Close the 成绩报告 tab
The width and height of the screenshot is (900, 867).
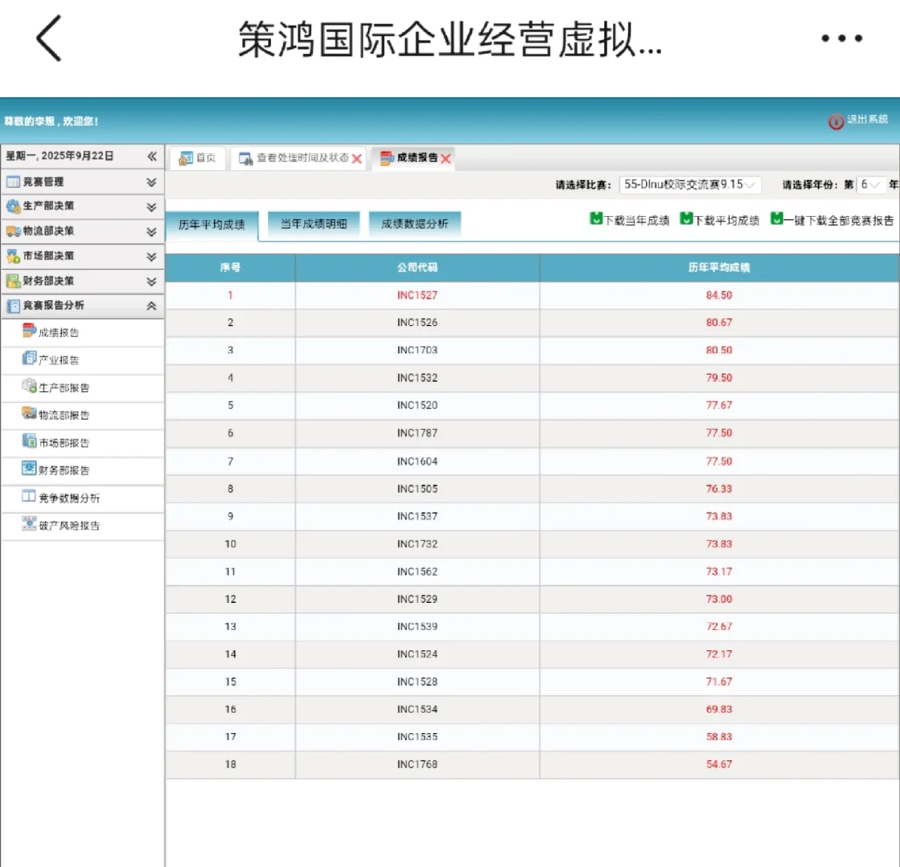click(445, 159)
